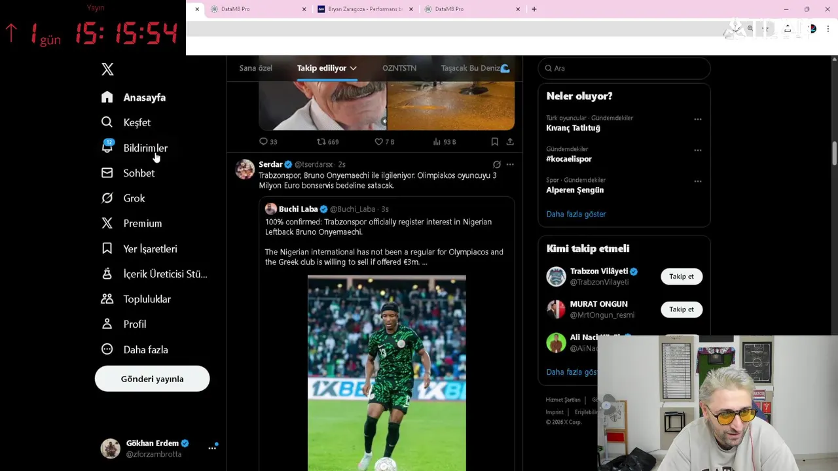The image size is (838, 471).
Task: Click 'Kimi takip etmeli' heading
Action: pyautogui.click(x=588, y=249)
